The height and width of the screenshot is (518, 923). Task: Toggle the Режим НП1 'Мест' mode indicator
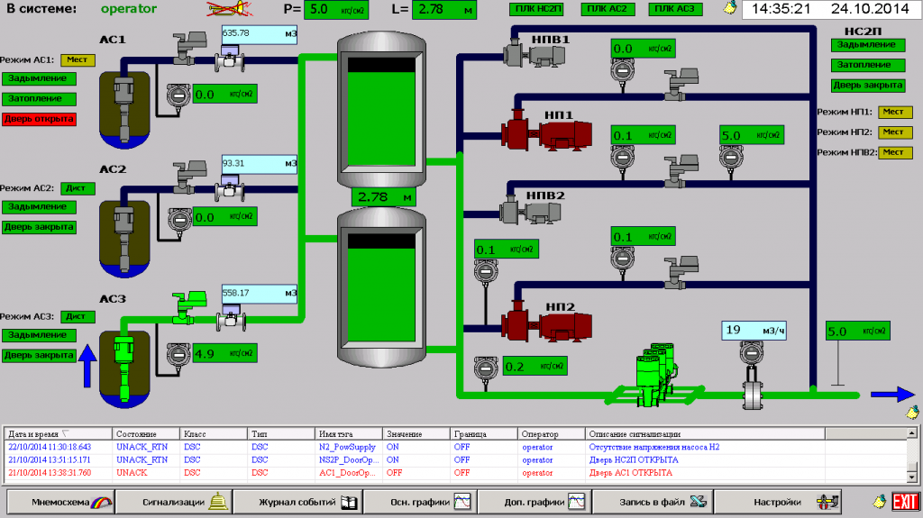[x=892, y=112]
